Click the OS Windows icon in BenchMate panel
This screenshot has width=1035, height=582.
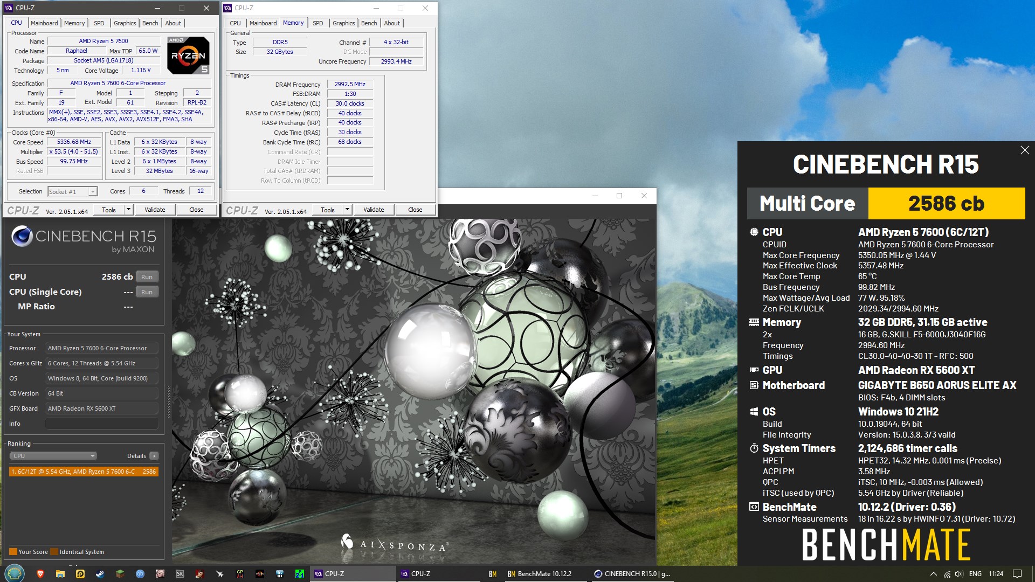(754, 412)
